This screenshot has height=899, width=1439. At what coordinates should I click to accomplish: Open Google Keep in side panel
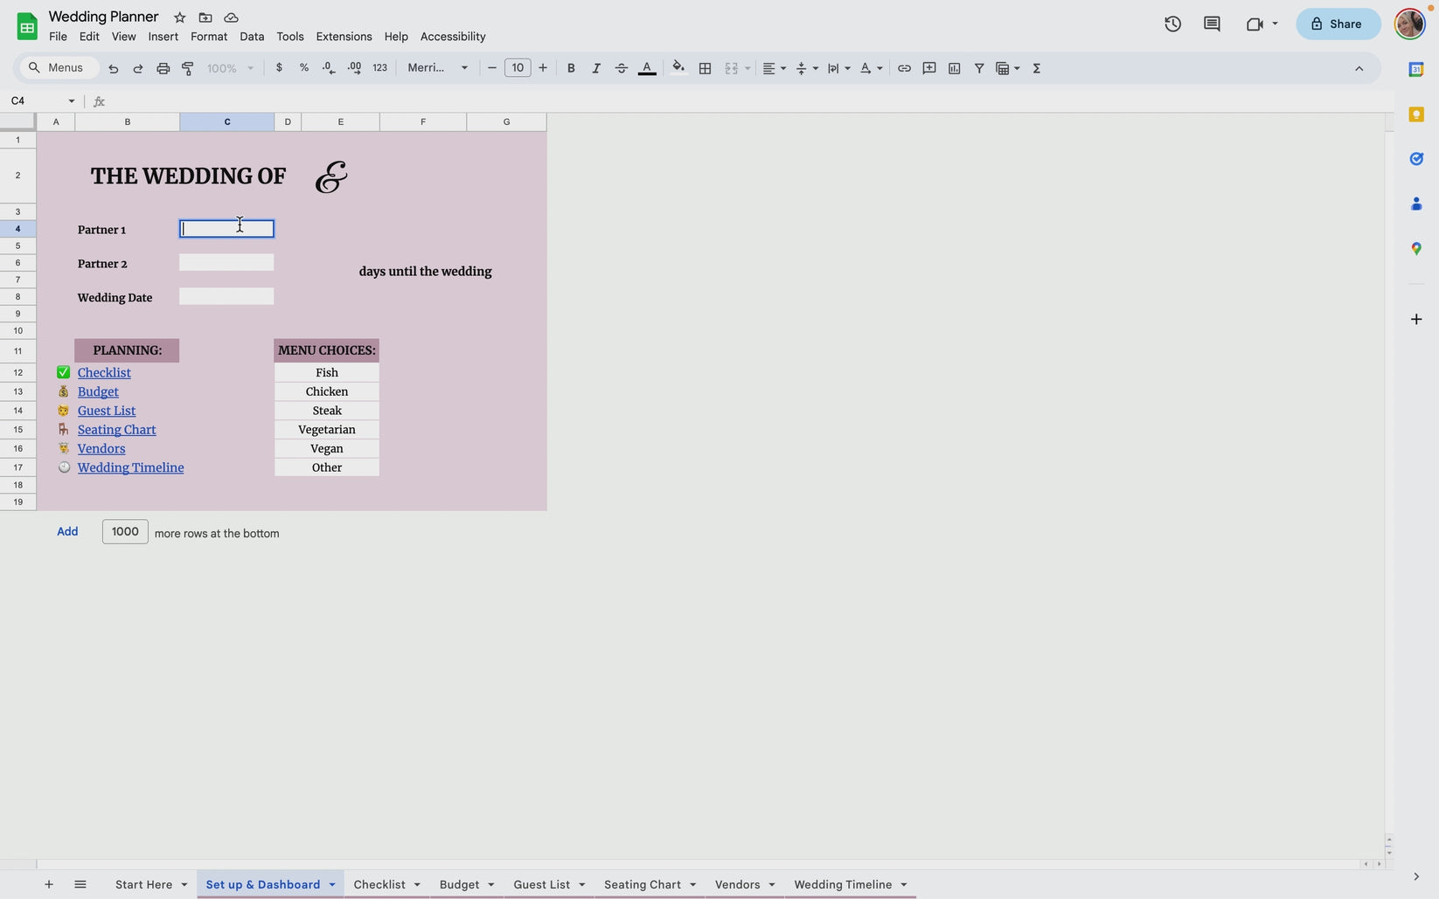coord(1415,114)
